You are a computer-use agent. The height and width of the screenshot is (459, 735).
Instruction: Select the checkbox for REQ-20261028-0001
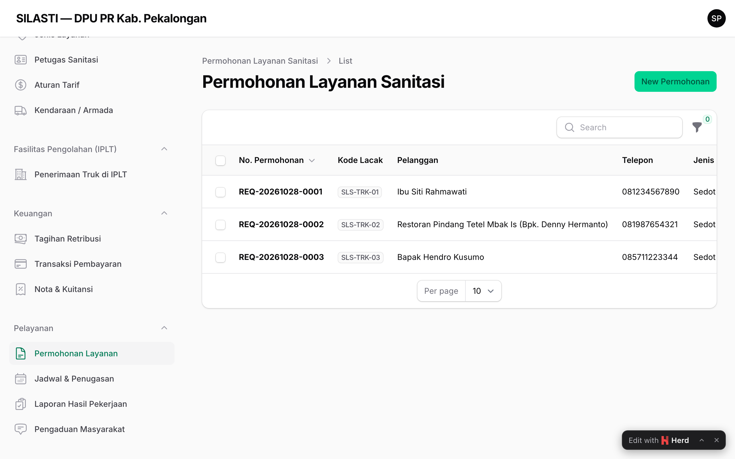click(220, 192)
